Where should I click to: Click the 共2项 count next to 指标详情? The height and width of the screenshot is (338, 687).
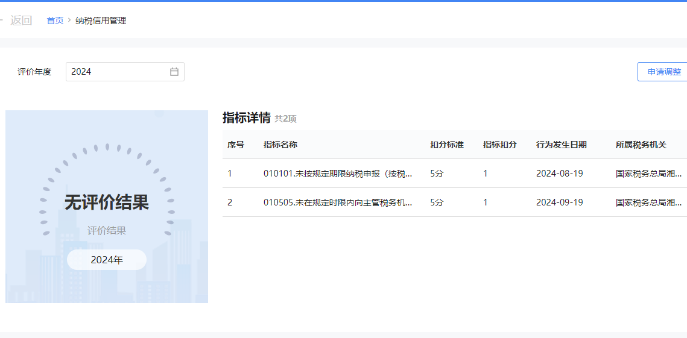click(285, 119)
